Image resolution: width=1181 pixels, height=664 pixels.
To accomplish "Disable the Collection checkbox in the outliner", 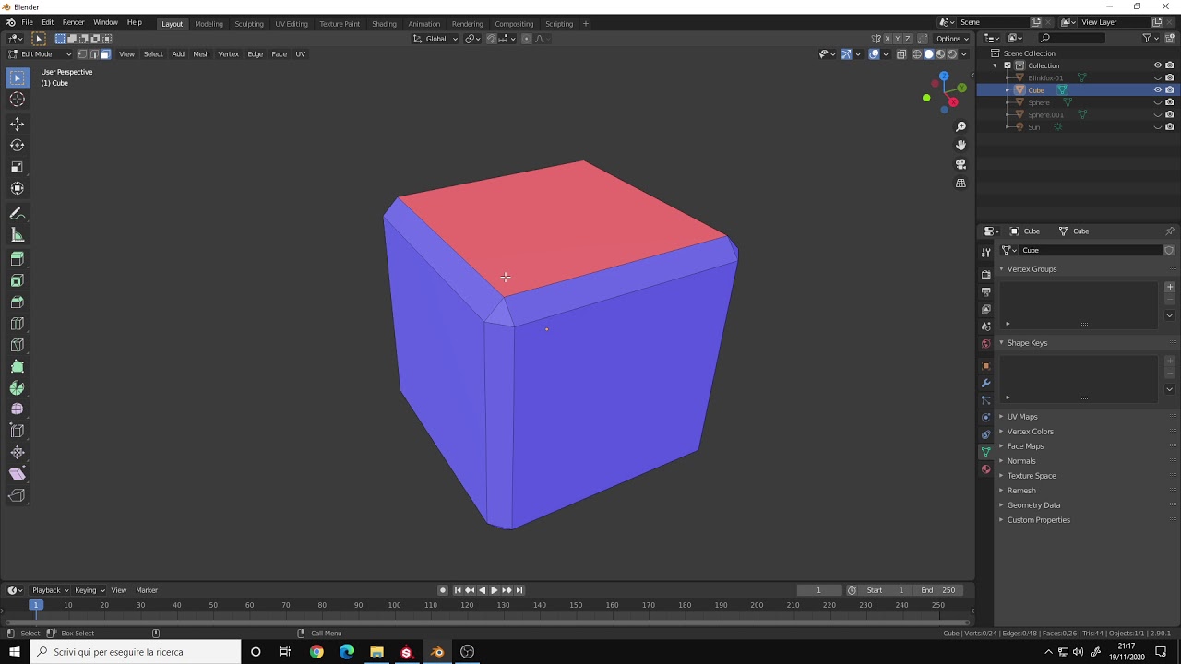I will click(x=1008, y=65).
